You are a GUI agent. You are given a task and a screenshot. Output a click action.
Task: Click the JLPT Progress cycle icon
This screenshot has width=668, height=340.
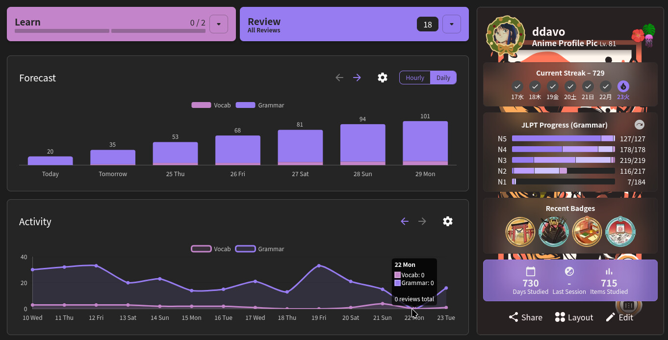639,125
